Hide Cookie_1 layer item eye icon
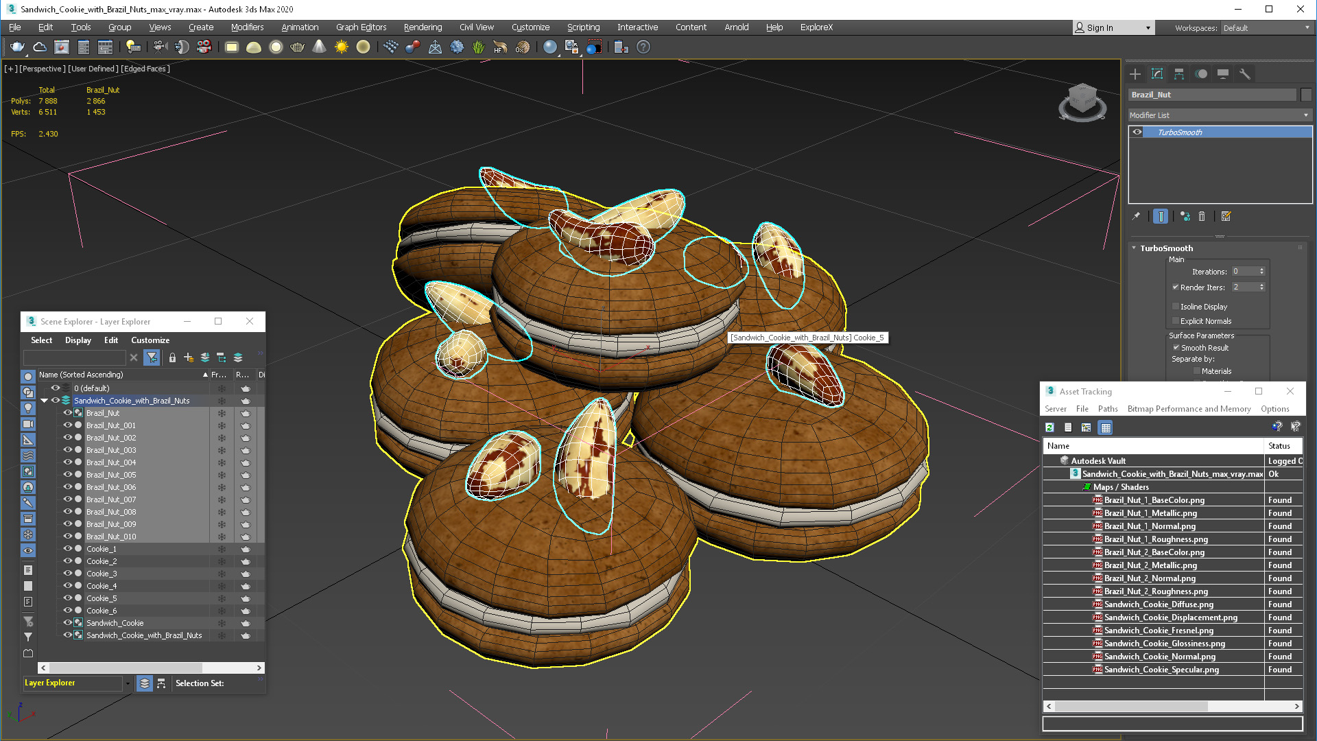Image resolution: width=1317 pixels, height=741 pixels. [x=68, y=549]
